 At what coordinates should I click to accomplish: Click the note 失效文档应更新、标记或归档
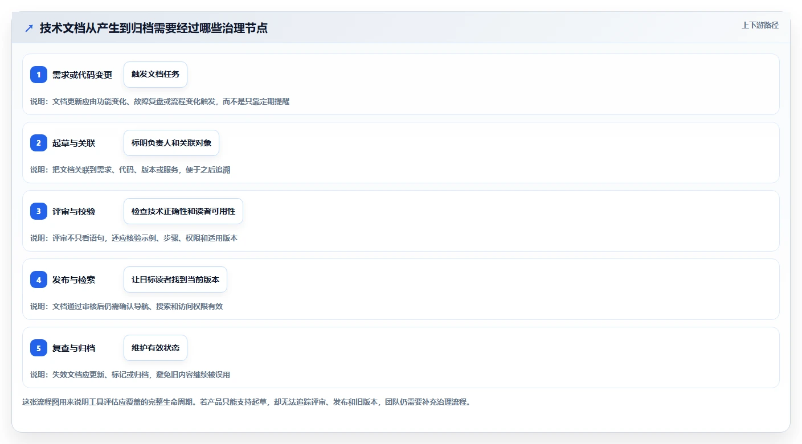click(130, 375)
